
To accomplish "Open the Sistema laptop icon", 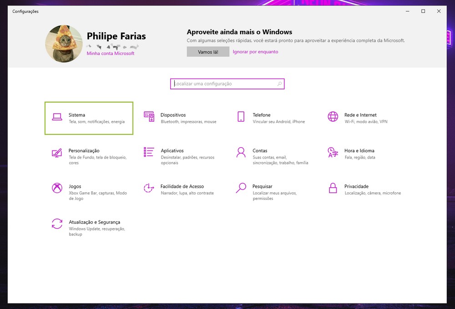I will pyautogui.click(x=57, y=117).
